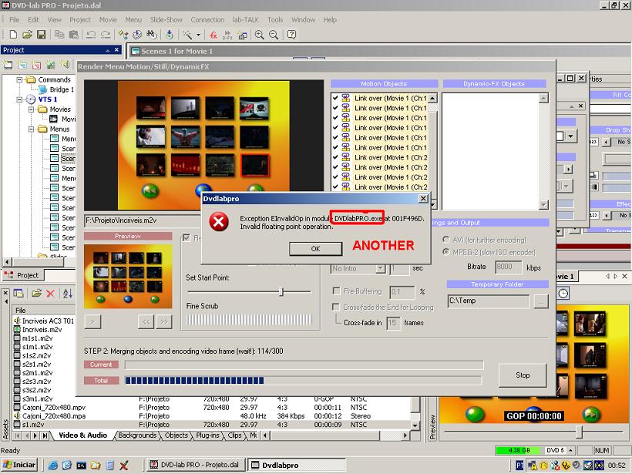Click the Open project folder icon
The image size is (632, 474).
(x=27, y=35)
